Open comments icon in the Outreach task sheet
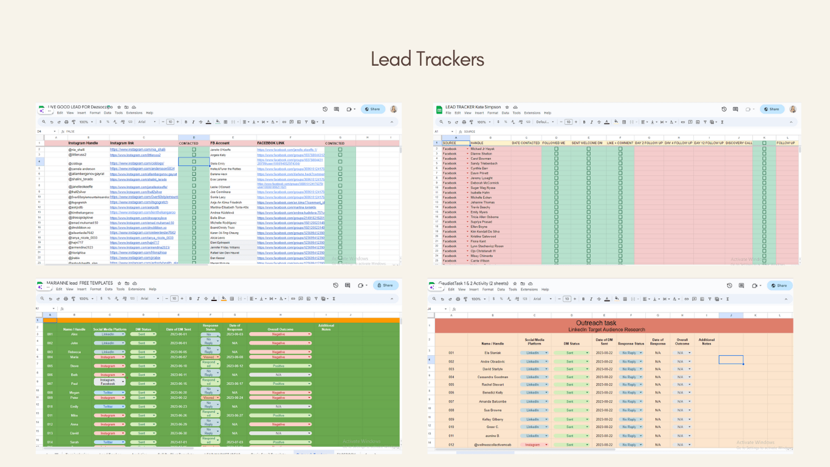The width and height of the screenshot is (830, 467). [741, 285]
